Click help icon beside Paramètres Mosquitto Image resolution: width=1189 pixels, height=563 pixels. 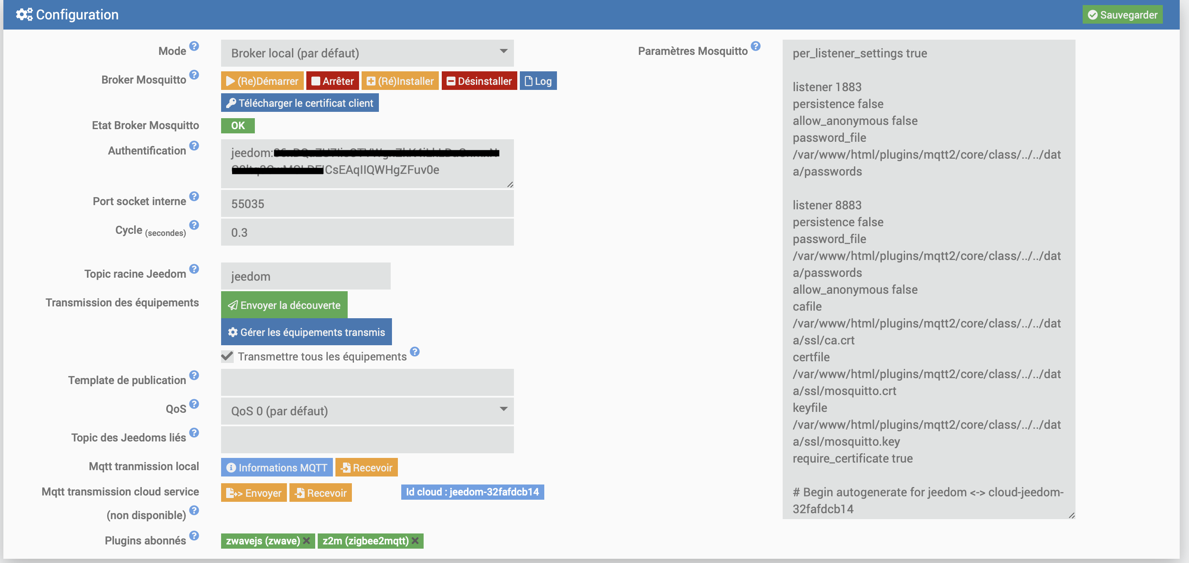(755, 46)
